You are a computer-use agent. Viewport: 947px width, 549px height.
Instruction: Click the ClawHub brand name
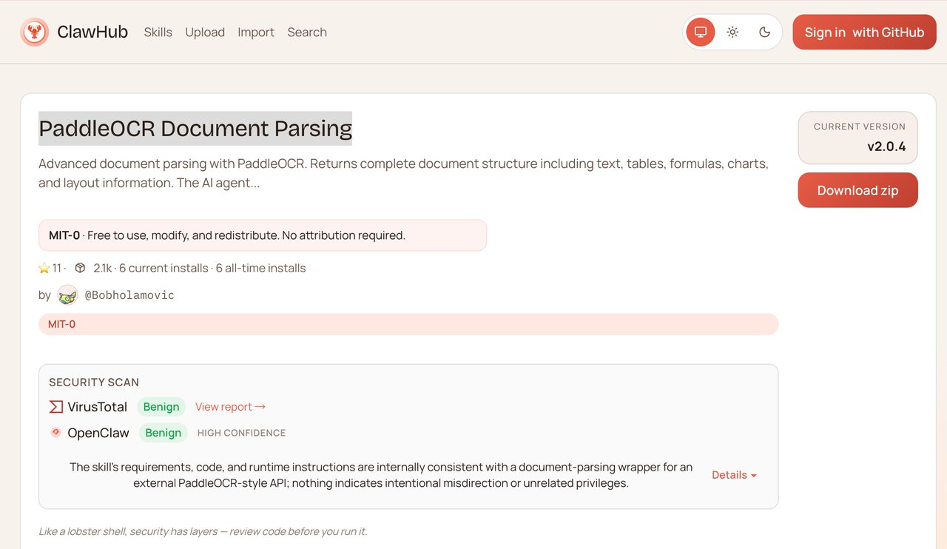pyautogui.click(x=92, y=32)
